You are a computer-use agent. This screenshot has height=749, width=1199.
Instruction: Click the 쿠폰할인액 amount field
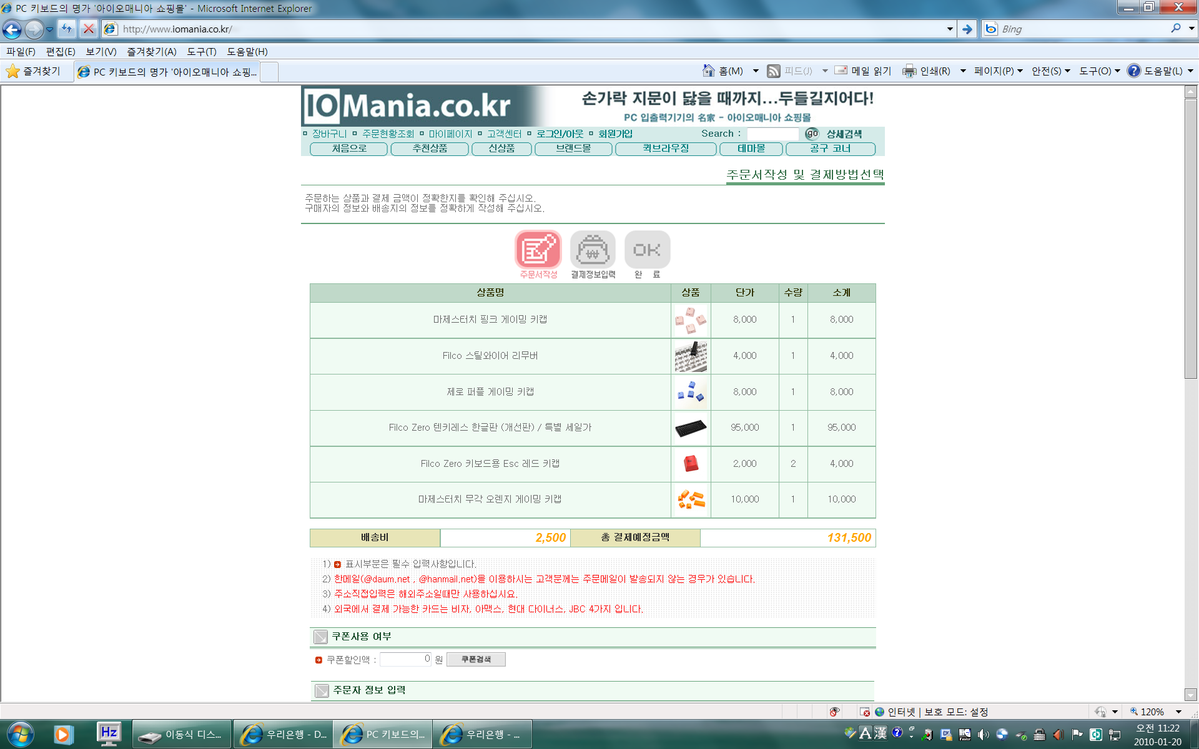pyautogui.click(x=406, y=659)
